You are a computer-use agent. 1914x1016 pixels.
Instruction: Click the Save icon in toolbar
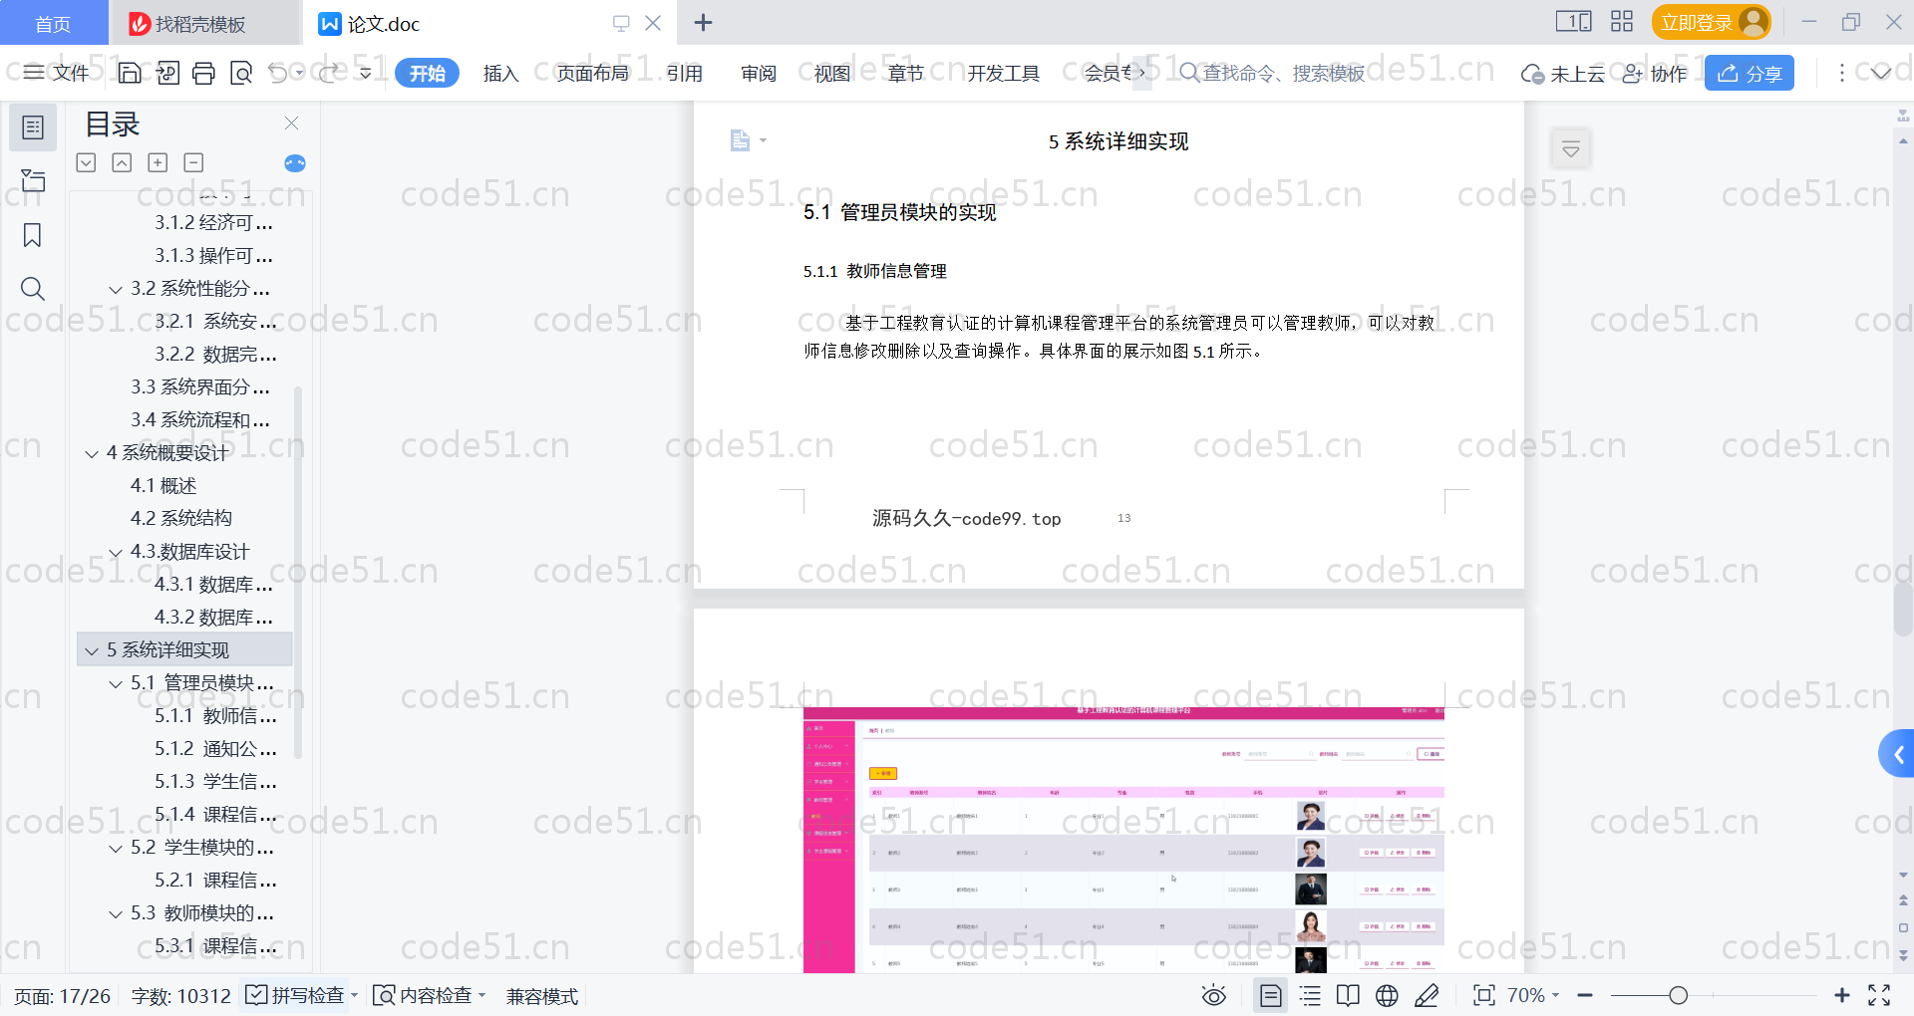pyautogui.click(x=130, y=73)
